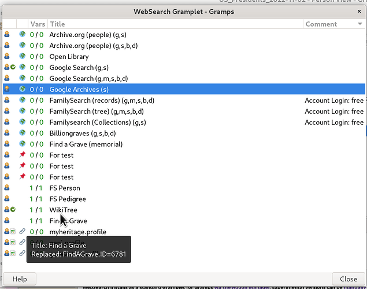
Task: Click the person icon in Open Library row
Action: click(x=7, y=57)
